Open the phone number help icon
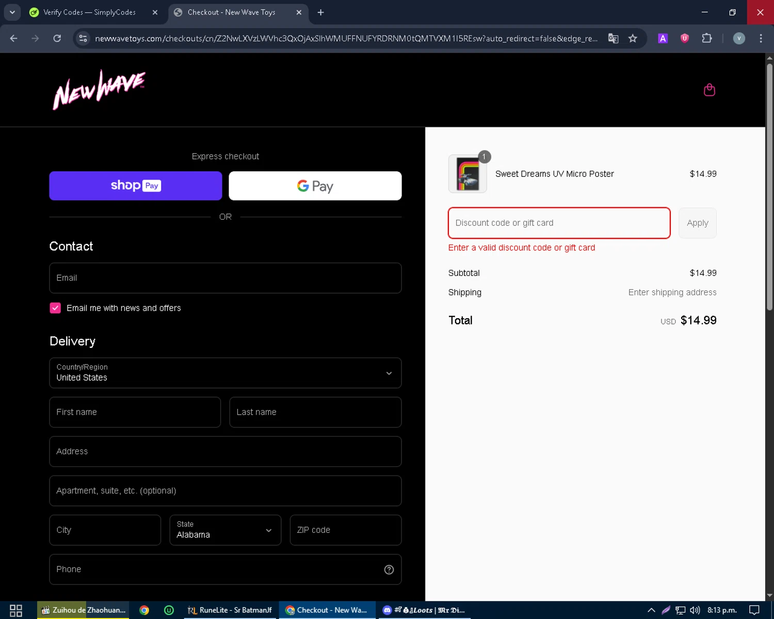The image size is (774, 619). coord(389,569)
